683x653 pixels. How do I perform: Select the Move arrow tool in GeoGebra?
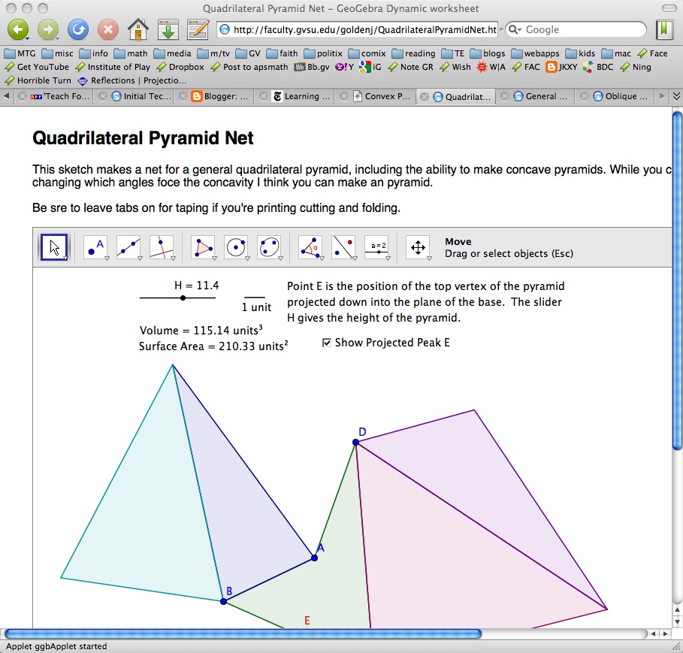click(x=53, y=246)
